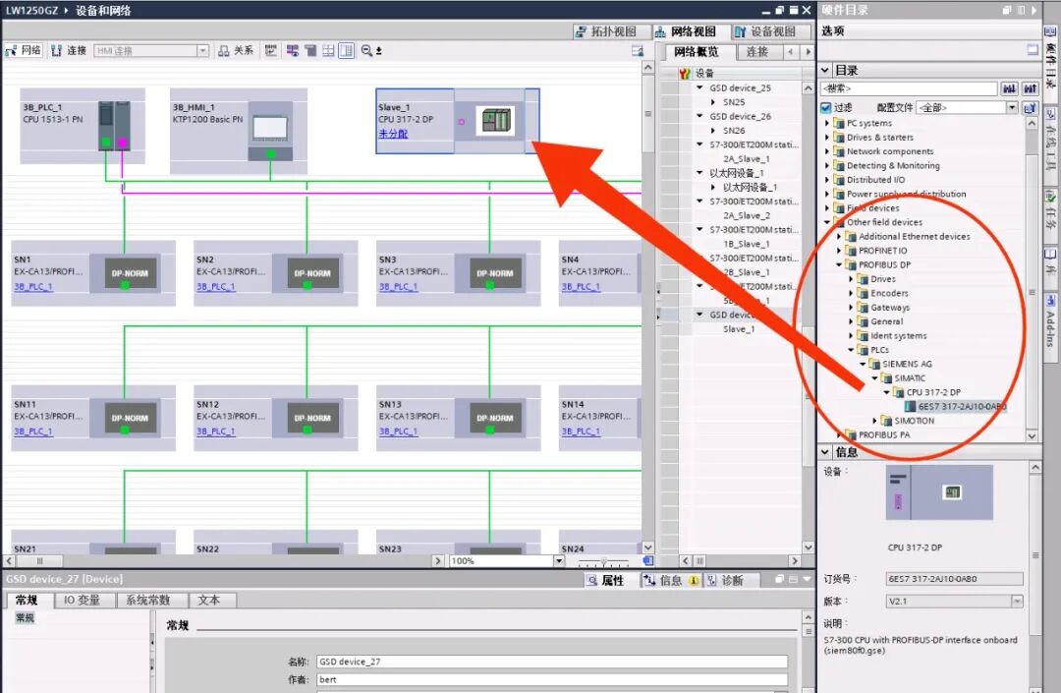Image resolution: width=1061 pixels, height=693 pixels.
Task: Click the left tab-scroll arrow beside 连接 tab
Action: [x=791, y=52]
